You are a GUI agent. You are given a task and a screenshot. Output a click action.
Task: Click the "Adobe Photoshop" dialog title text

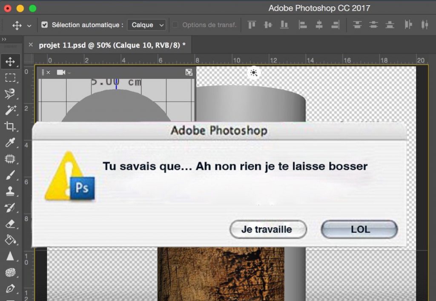click(x=219, y=131)
